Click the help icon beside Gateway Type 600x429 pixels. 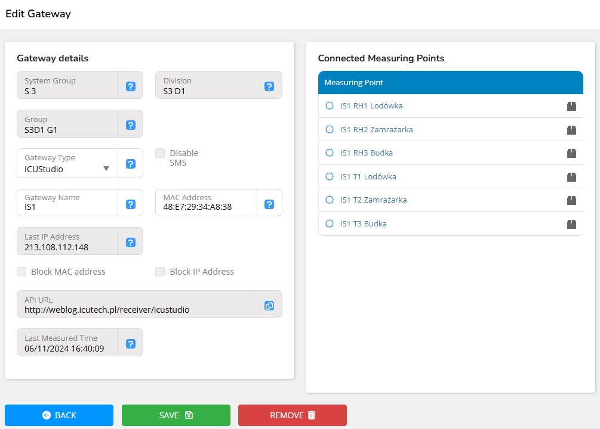(131, 164)
